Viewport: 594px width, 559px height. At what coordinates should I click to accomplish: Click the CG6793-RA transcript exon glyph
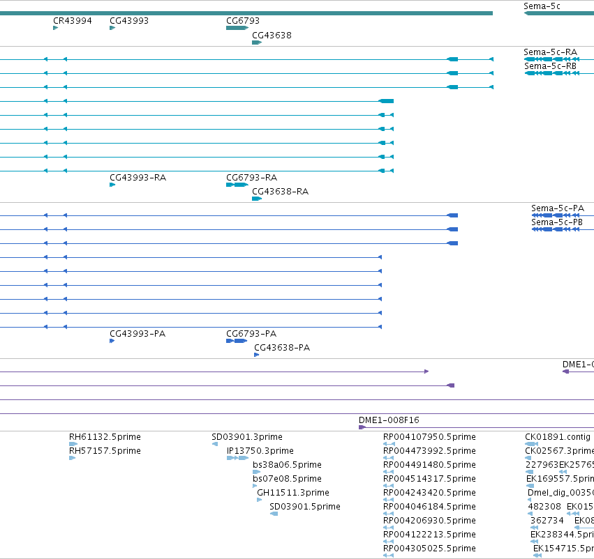(x=237, y=185)
